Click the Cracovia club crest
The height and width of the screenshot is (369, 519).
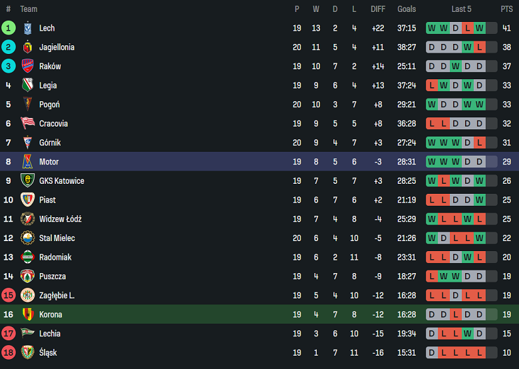click(x=27, y=123)
